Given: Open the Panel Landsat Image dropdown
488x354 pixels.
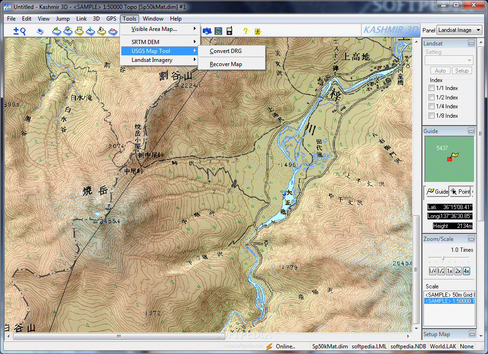Looking at the screenshot, I should click(x=459, y=30).
